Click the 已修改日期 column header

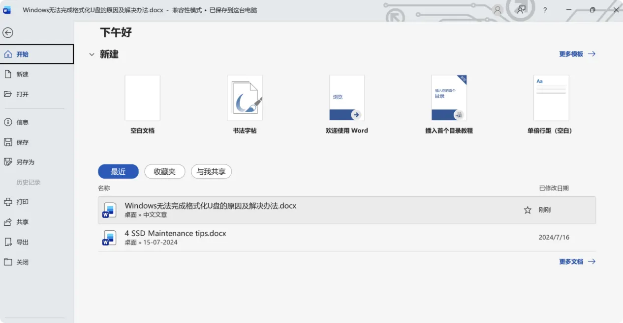point(554,188)
